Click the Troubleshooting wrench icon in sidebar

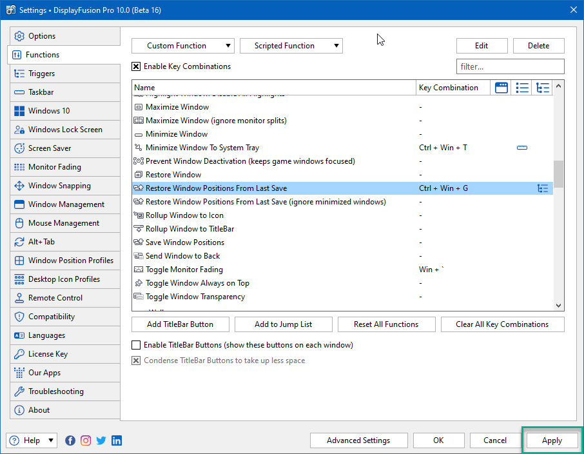19,391
